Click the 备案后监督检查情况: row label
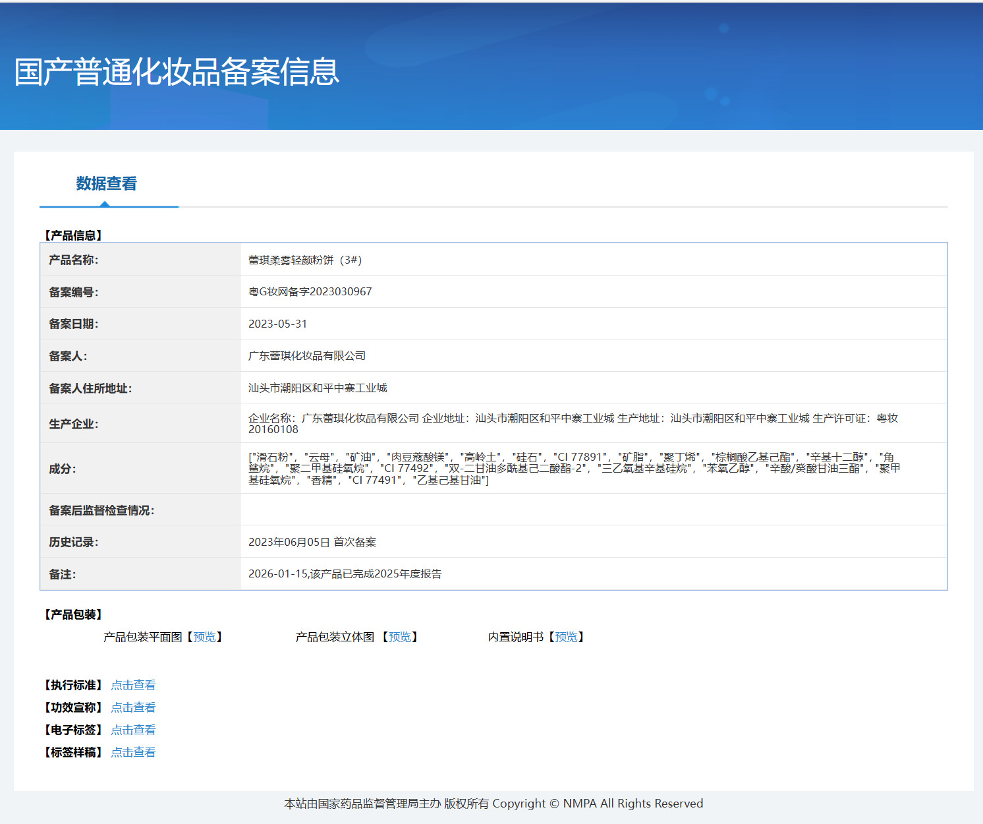The image size is (983, 824). (x=101, y=510)
